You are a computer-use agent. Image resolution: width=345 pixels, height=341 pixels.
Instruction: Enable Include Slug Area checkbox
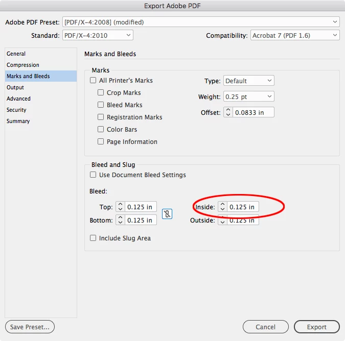pos(93,238)
